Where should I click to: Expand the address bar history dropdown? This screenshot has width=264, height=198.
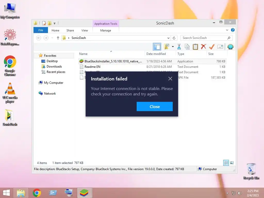point(168,38)
